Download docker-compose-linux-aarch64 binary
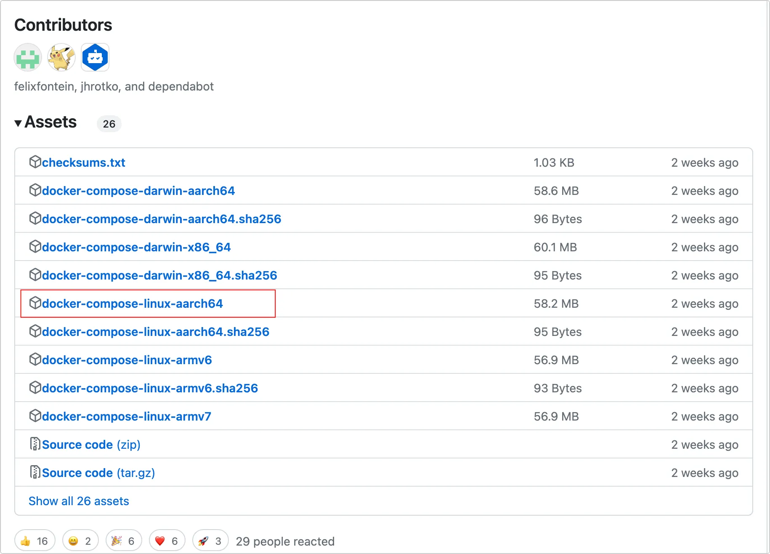 tap(133, 304)
